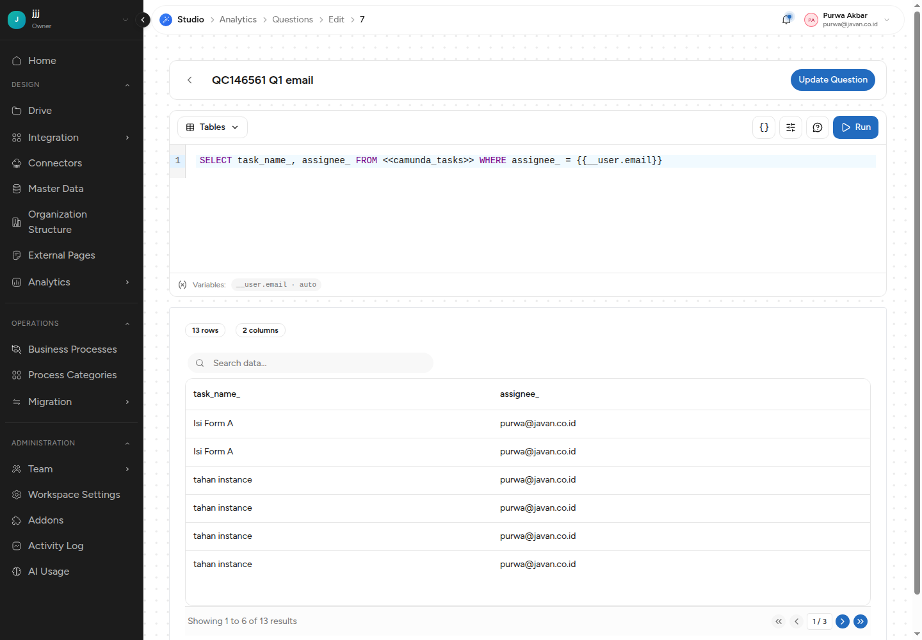The image size is (922, 640).
Task: Click the 2 columns badge
Action: pos(260,330)
